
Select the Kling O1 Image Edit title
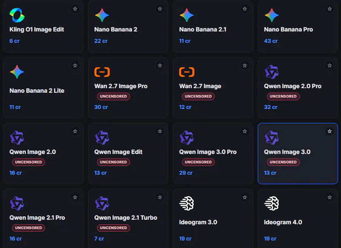tap(37, 29)
